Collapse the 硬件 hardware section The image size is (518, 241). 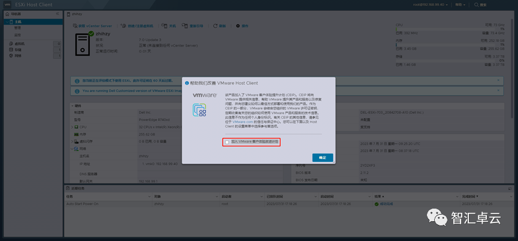[x=72, y=106]
